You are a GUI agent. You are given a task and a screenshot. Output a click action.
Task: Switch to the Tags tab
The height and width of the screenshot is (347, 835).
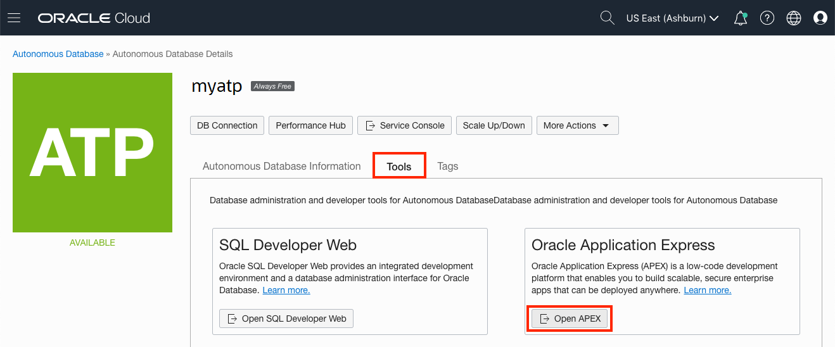pos(447,166)
